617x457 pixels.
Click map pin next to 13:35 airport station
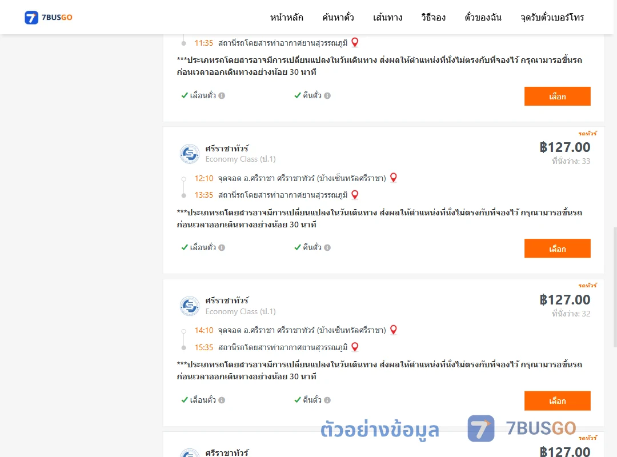coord(355,194)
